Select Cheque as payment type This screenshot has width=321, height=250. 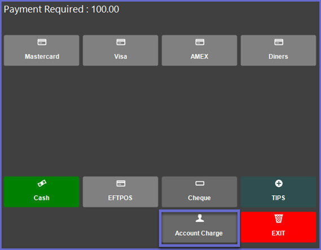coord(199,192)
